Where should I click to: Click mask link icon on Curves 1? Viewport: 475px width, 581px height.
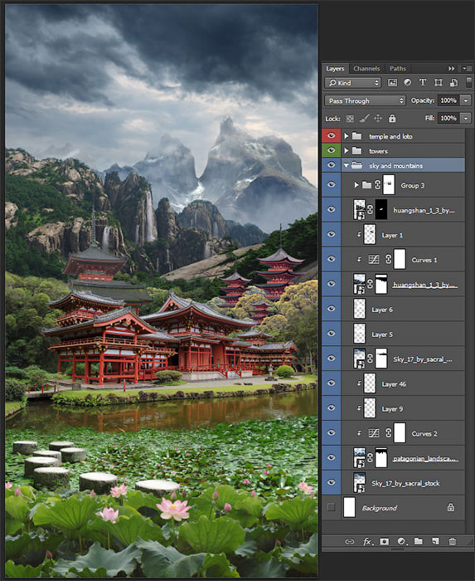pyautogui.click(x=388, y=259)
